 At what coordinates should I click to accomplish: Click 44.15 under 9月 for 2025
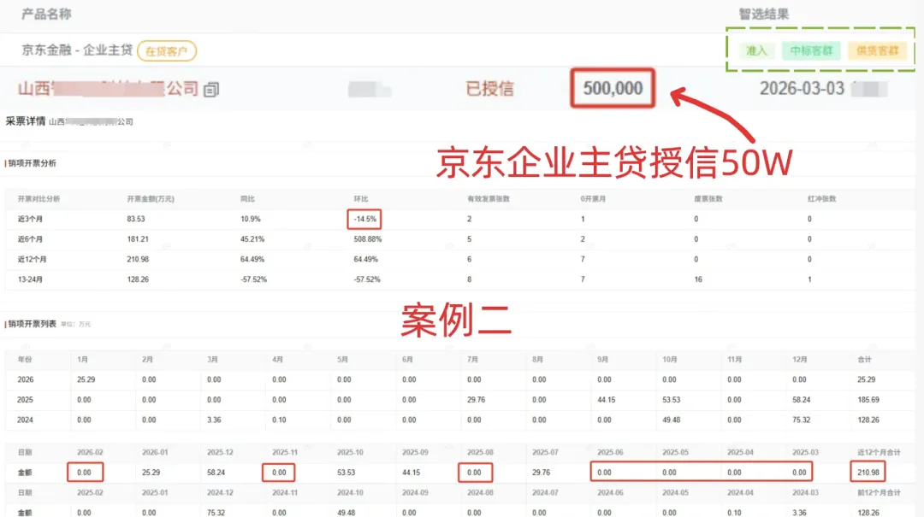(x=607, y=400)
